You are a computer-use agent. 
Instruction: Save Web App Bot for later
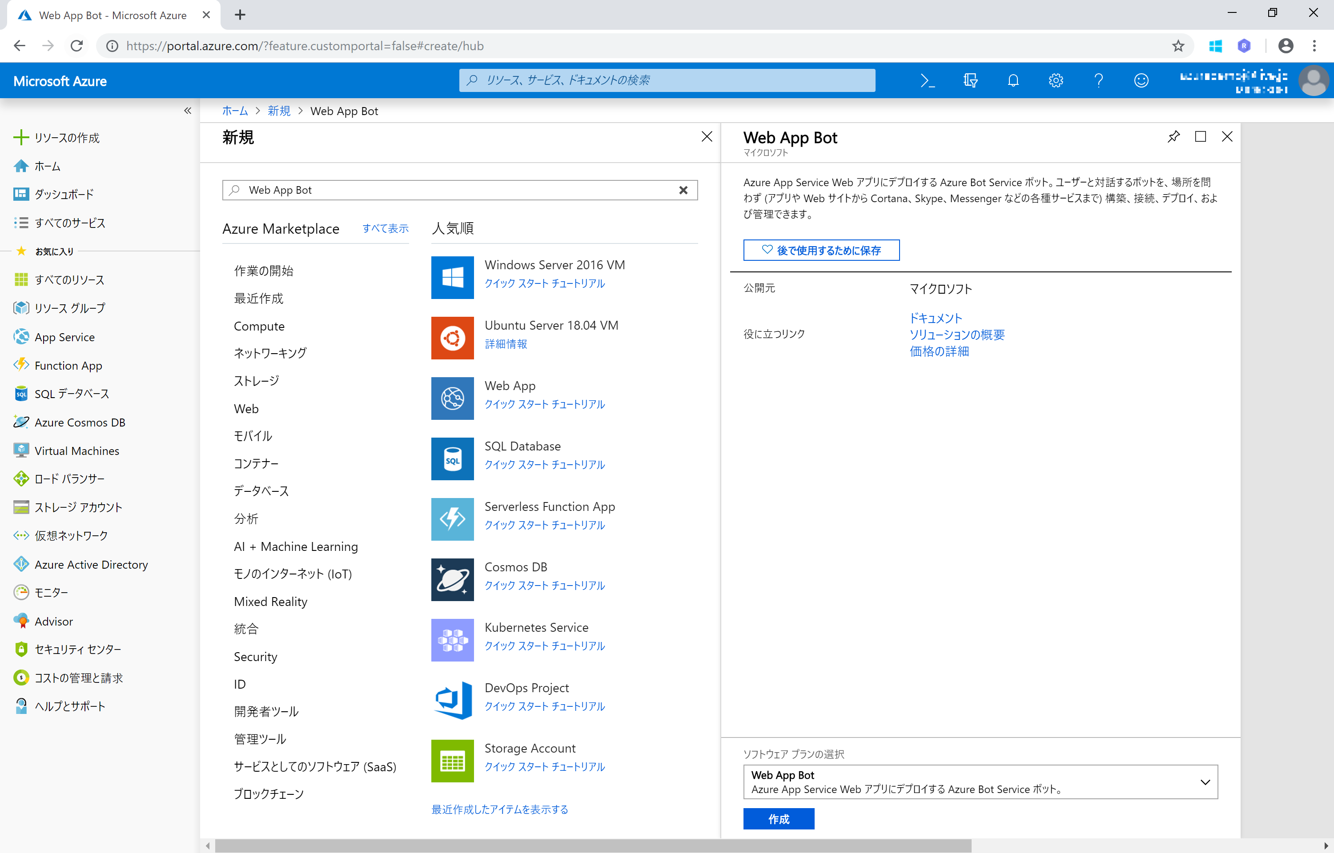821,250
